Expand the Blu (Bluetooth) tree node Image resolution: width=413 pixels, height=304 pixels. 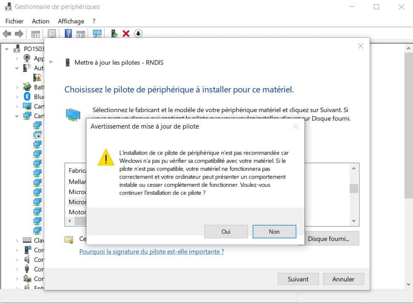(x=17, y=97)
